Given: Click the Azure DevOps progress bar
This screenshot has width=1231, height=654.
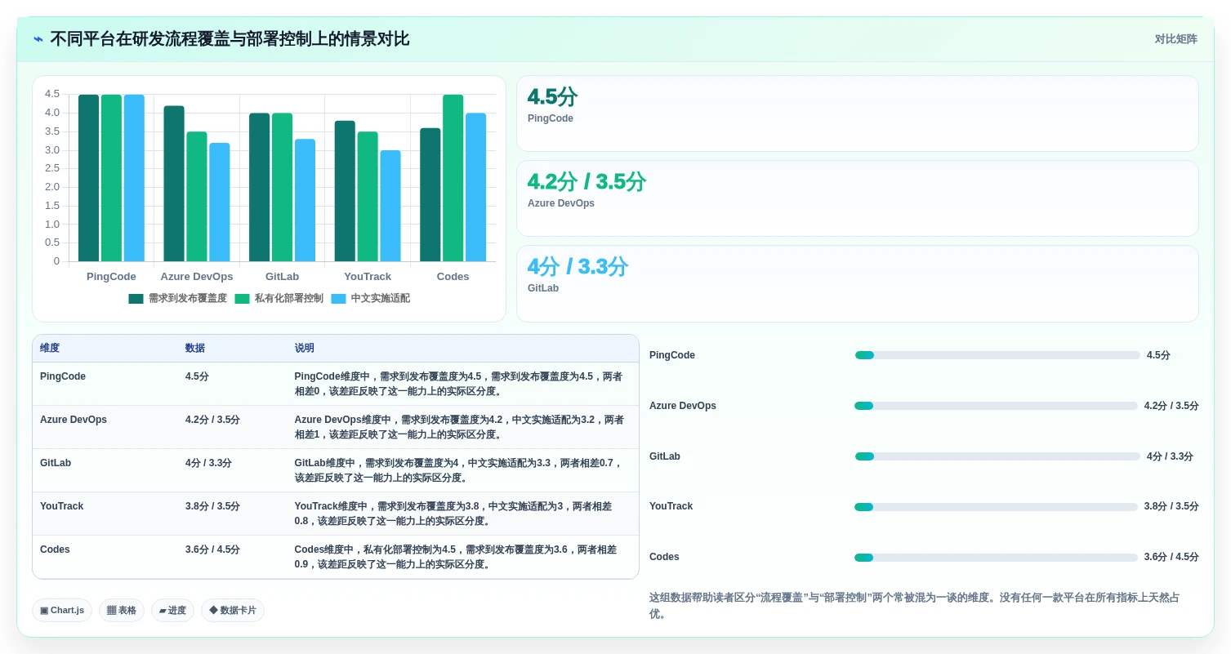Looking at the screenshot, I should pos(996,406).
